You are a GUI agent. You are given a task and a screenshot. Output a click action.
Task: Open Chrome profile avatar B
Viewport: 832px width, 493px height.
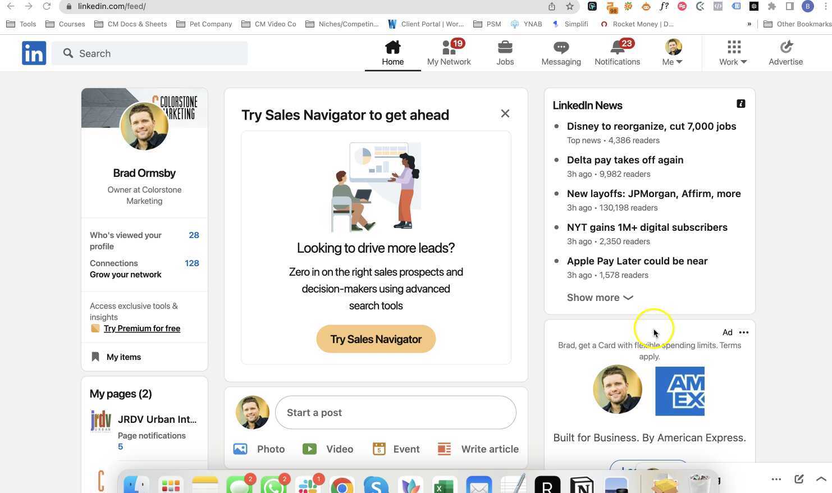[x=808, y=6]
